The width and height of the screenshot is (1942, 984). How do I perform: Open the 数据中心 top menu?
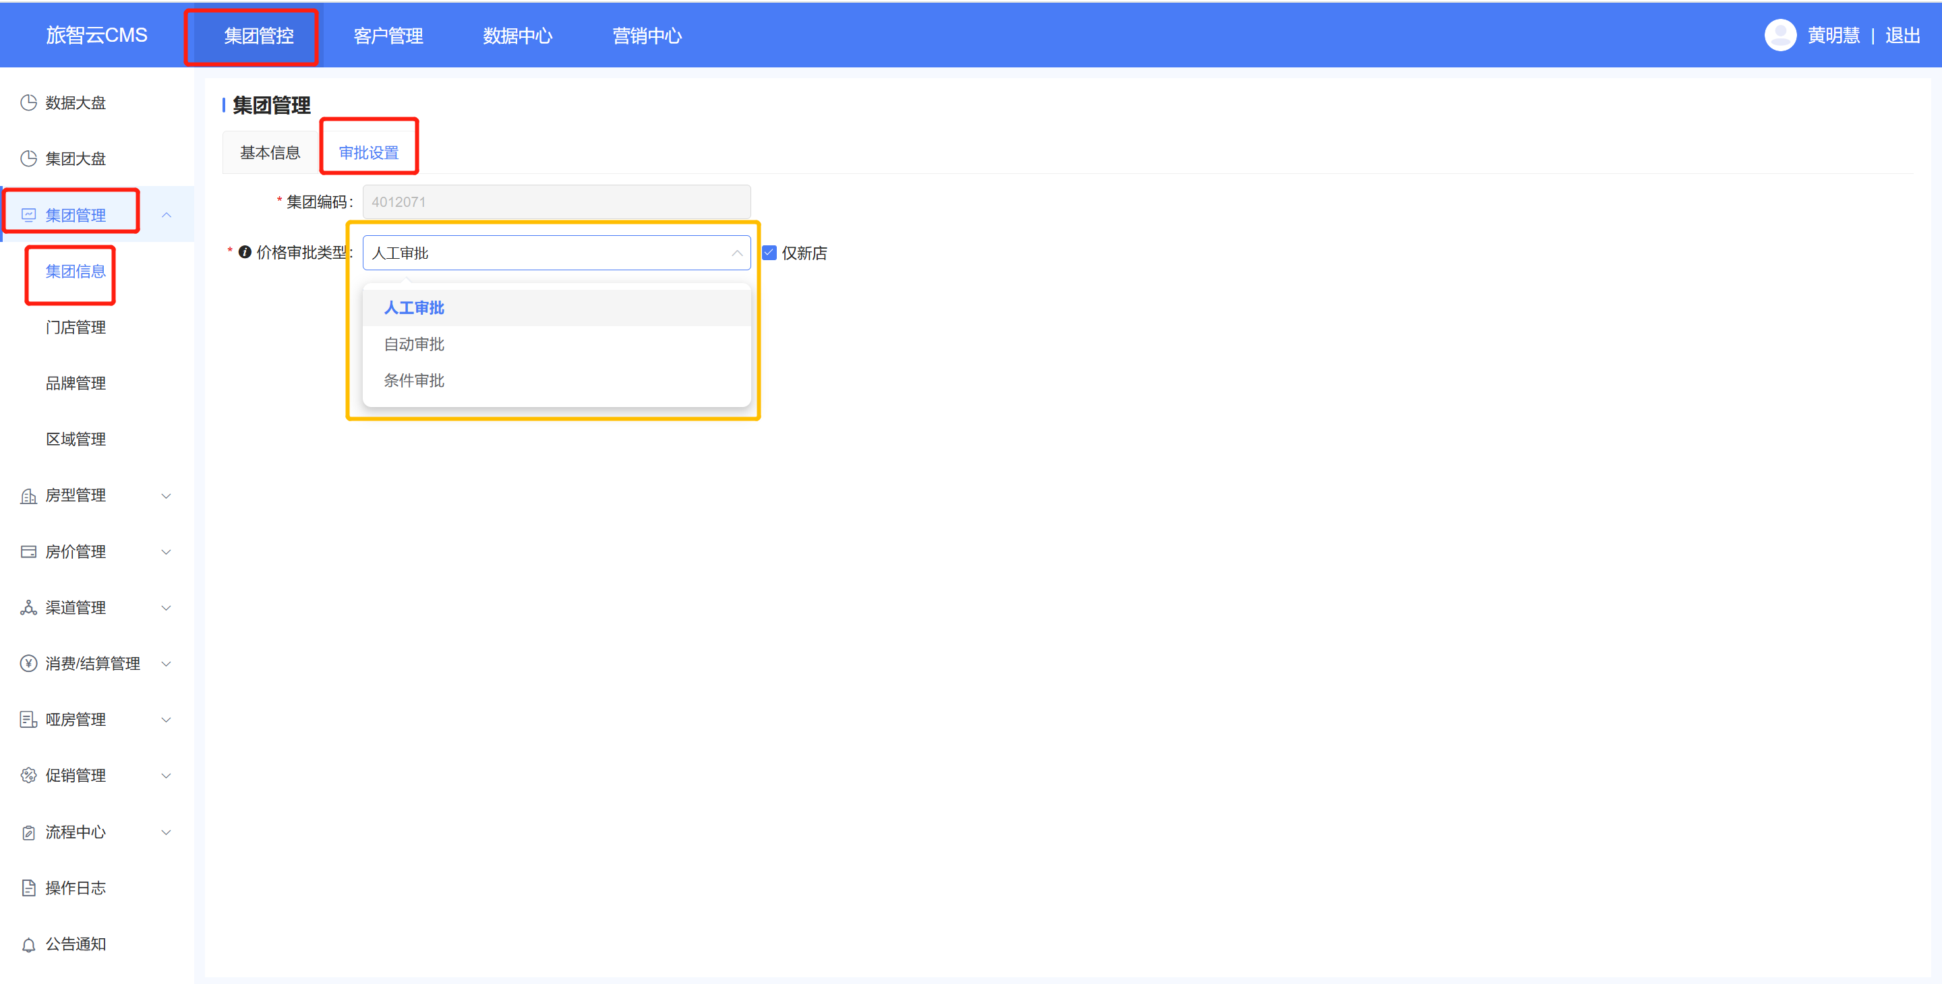tap(518, 36)
